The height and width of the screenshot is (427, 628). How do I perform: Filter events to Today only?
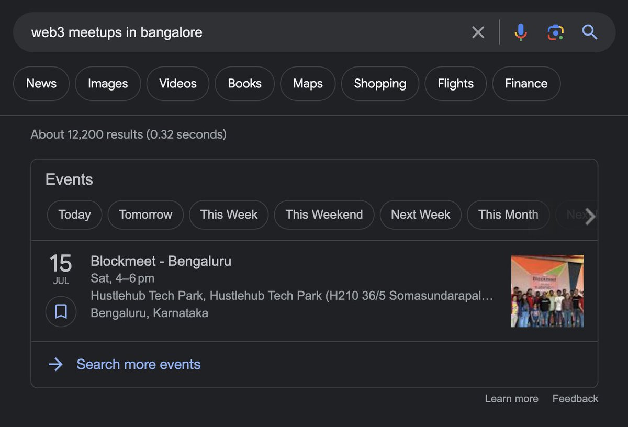tap(74, 215)
